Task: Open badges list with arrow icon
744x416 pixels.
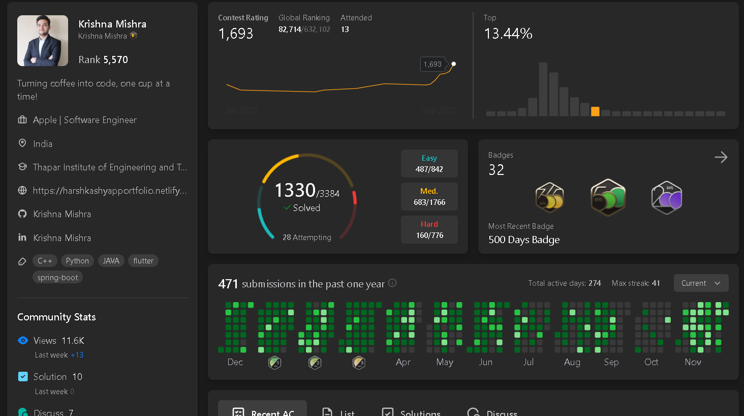Action: point(721,157)
